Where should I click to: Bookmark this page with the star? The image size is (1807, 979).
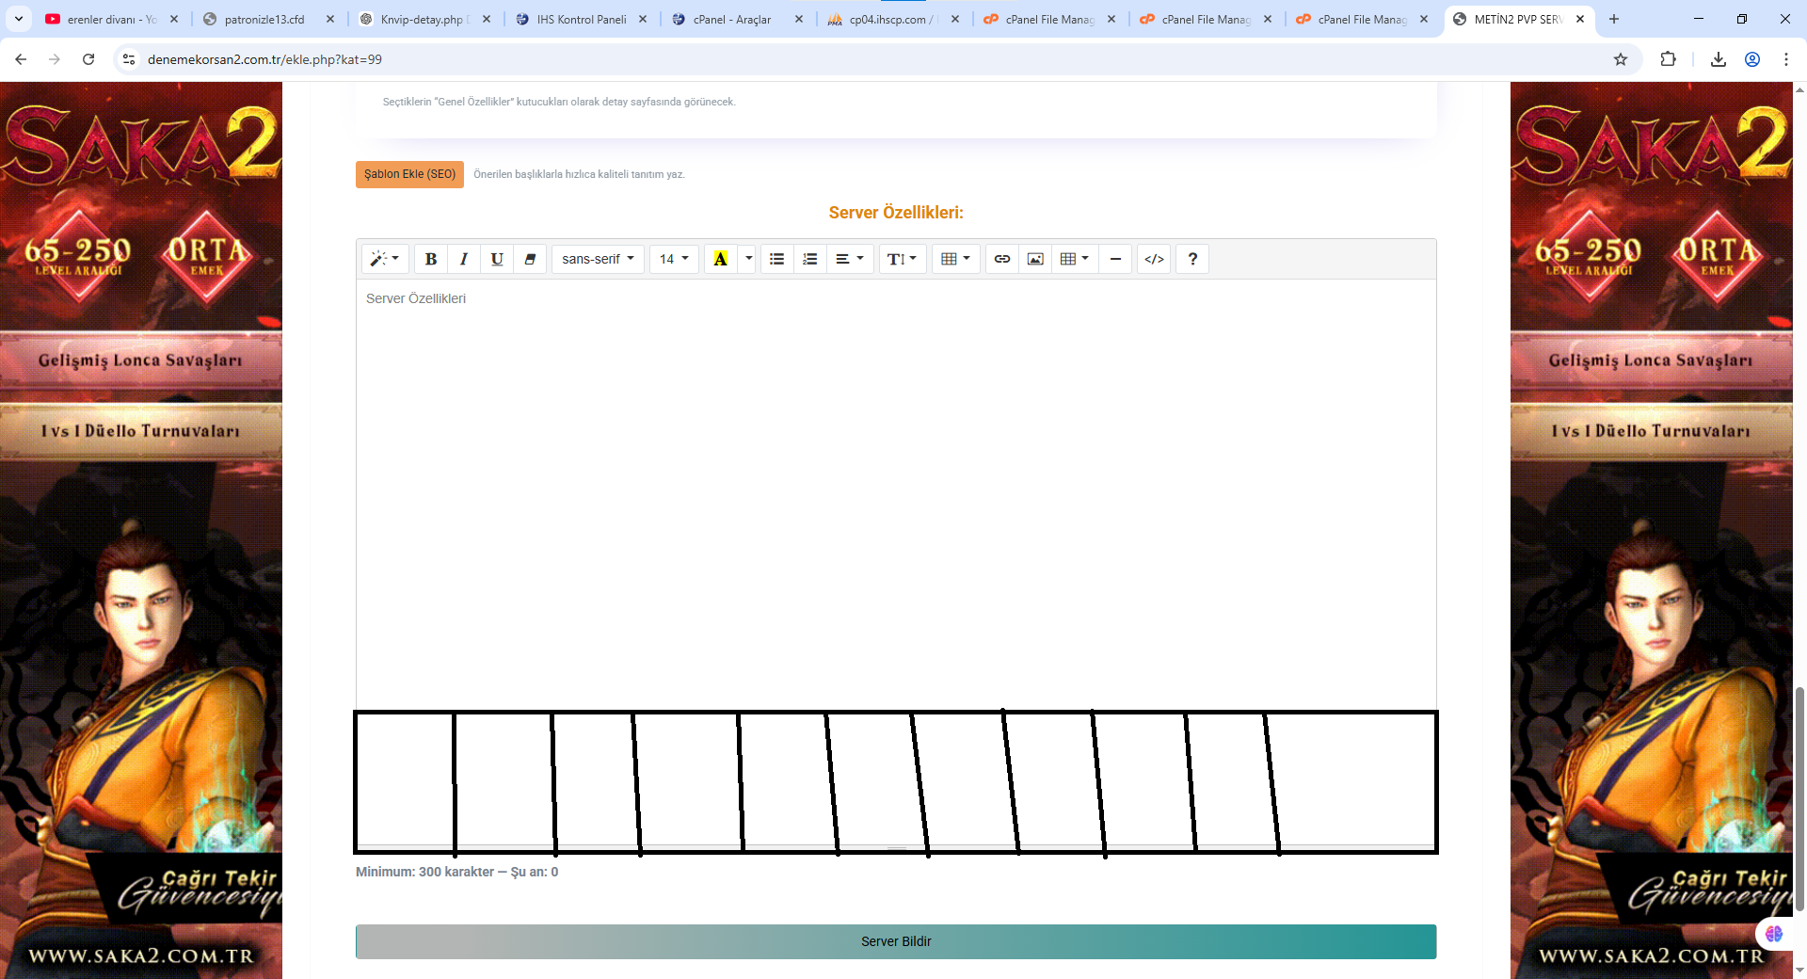pyautogui.click(x=1621, y=59)
